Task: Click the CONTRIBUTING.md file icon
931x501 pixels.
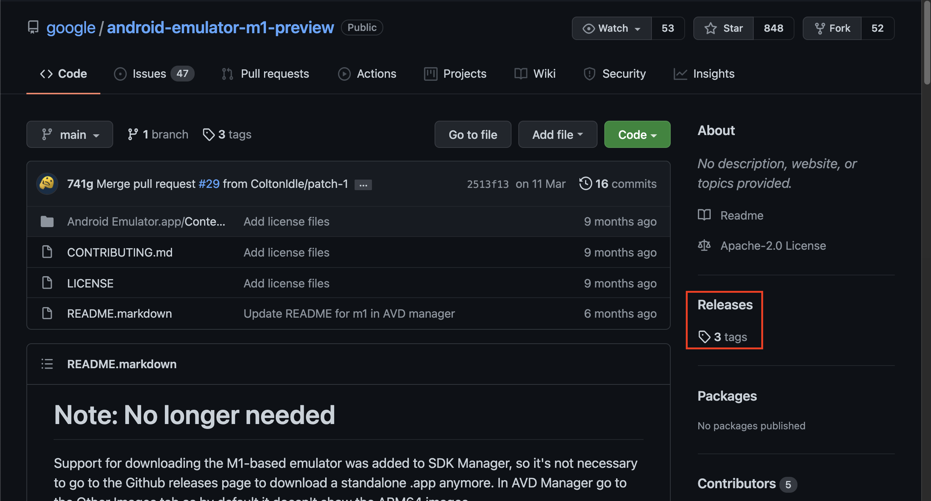Action: [x=47, y=252]
